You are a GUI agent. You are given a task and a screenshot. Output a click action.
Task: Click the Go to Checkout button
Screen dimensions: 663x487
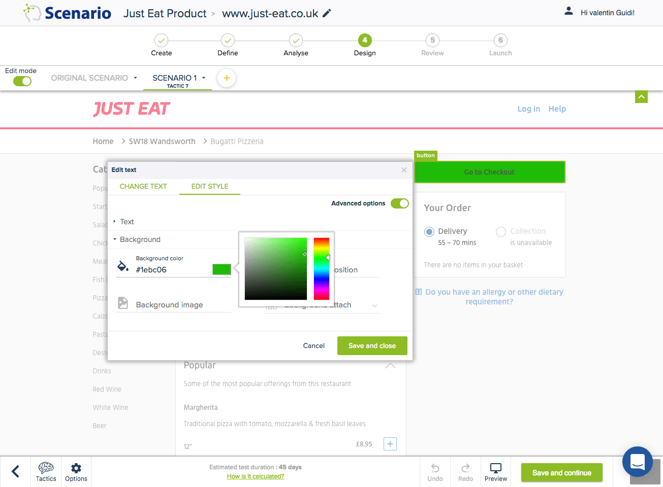pyautogui.click(x=490, y=172)
